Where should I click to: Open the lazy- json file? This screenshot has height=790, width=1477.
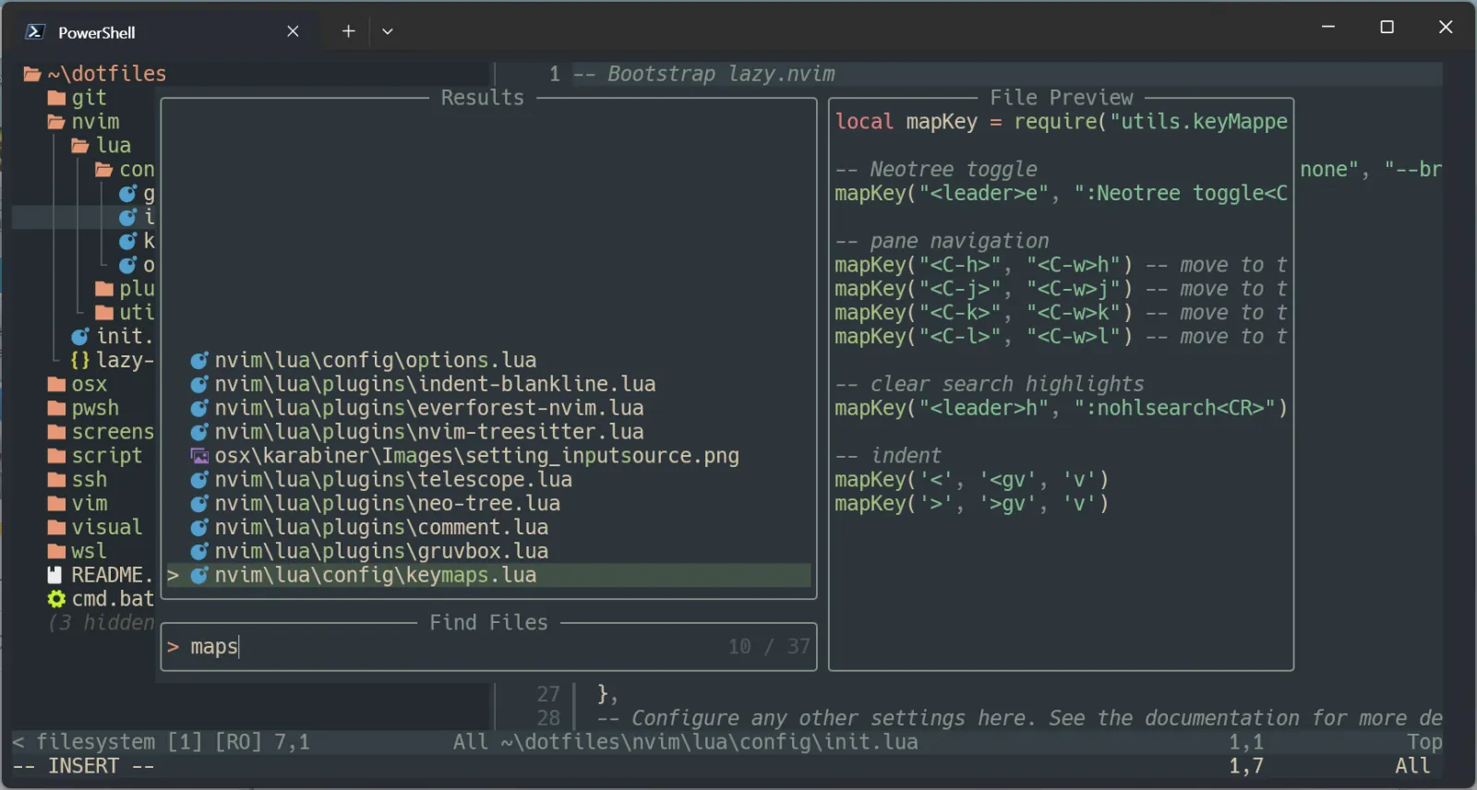pyautogui.click(x=113, y=361)
